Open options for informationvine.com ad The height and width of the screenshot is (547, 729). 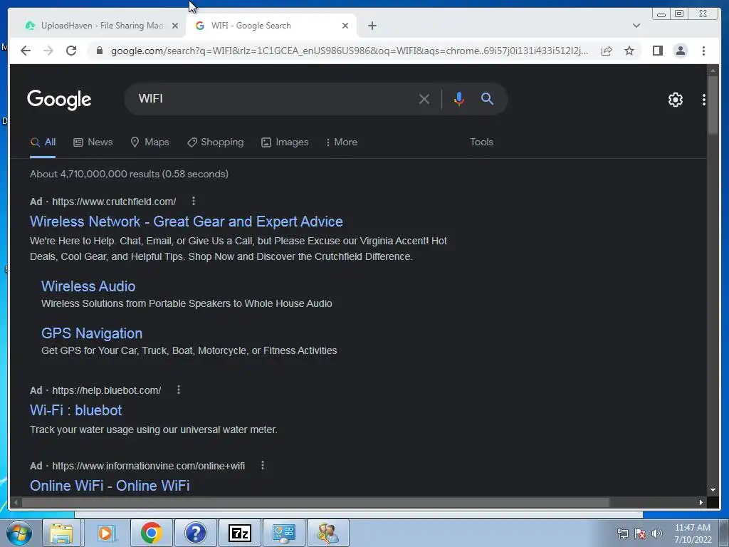[x=262, y=465]
